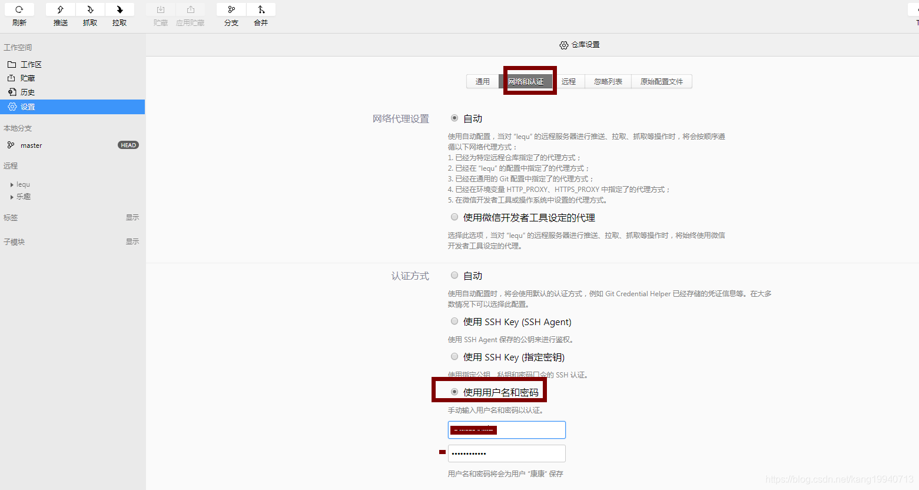
Task: Click the Branch (分支) toolbar icon
Action: (x=231, y=9)
